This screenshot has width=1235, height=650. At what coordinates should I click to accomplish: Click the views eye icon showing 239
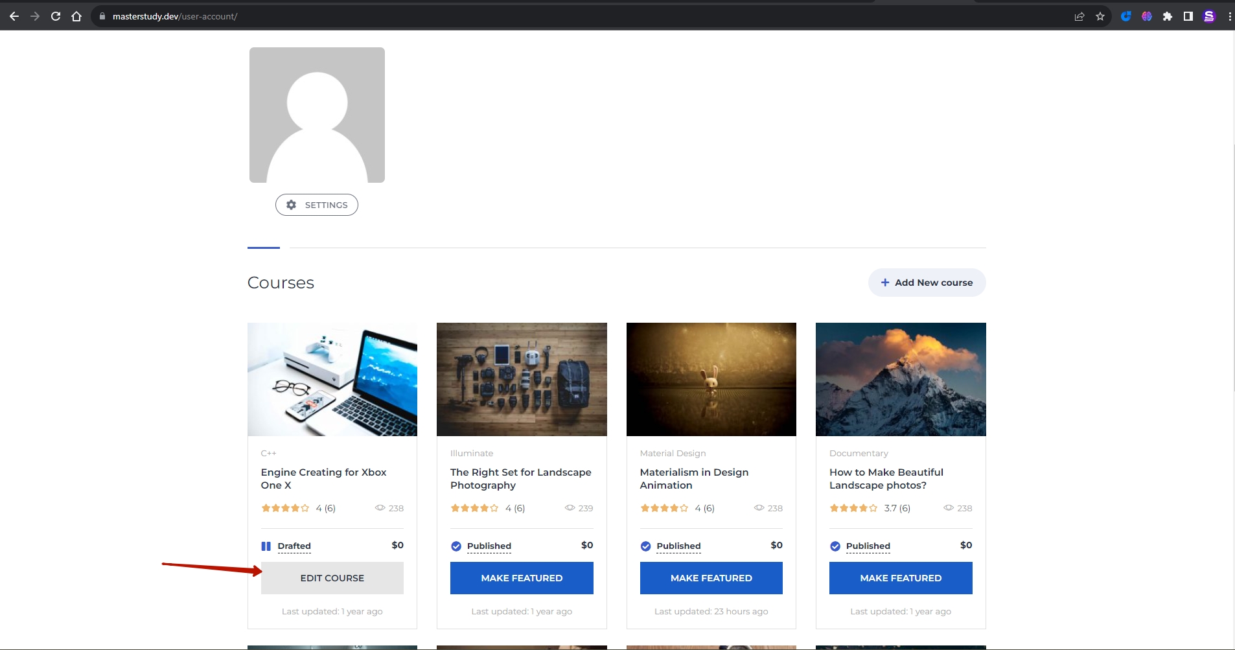click(570, 508)
